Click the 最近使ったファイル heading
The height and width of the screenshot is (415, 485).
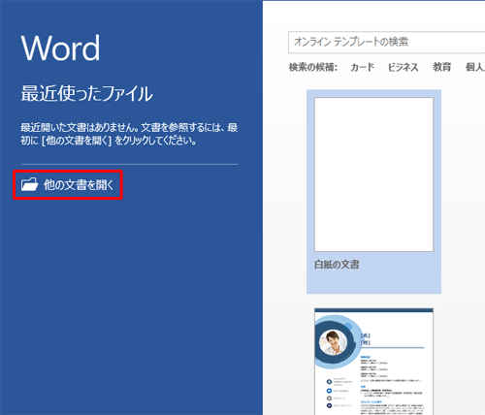tap(86, 94)
